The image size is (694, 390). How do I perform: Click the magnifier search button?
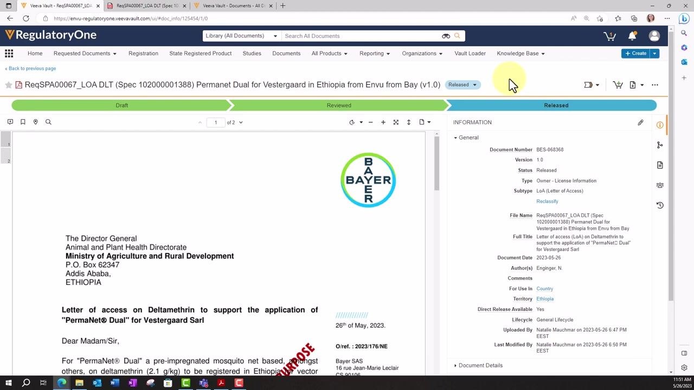pyautogui.click(x=457, y=36)
